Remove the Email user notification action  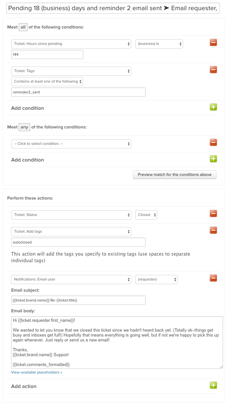[x=213, y=278]
